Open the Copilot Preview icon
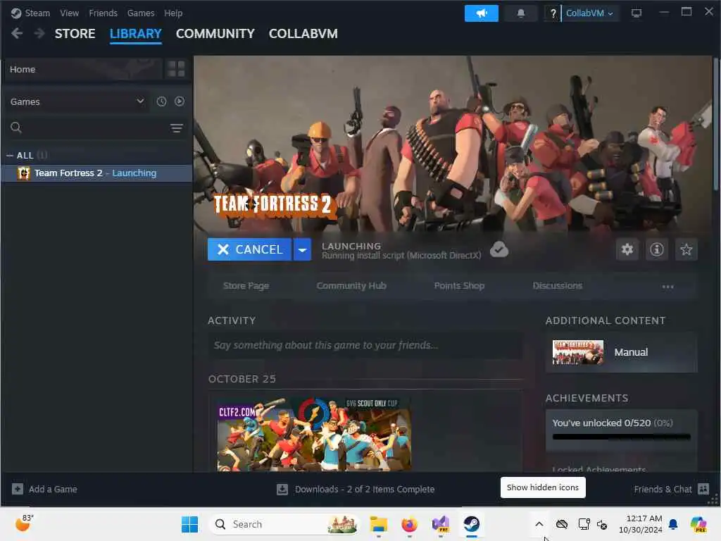The width and height of the screenshot is (721, 541). coord(698,524)
